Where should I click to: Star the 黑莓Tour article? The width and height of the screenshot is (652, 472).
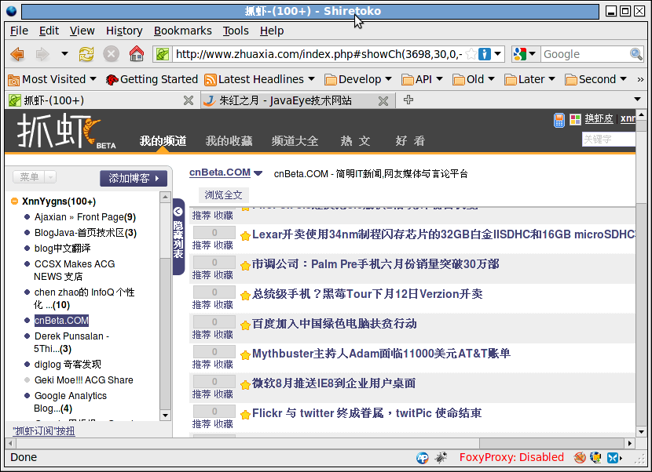click(245, 295)
